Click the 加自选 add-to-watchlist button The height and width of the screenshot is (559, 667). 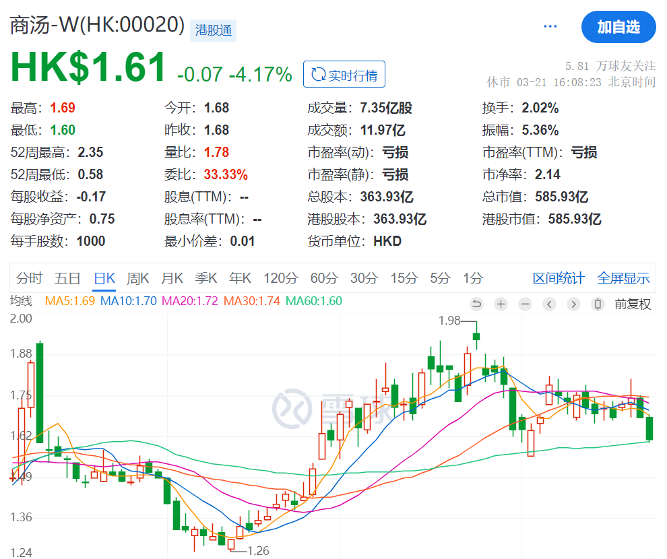(618, 27)
